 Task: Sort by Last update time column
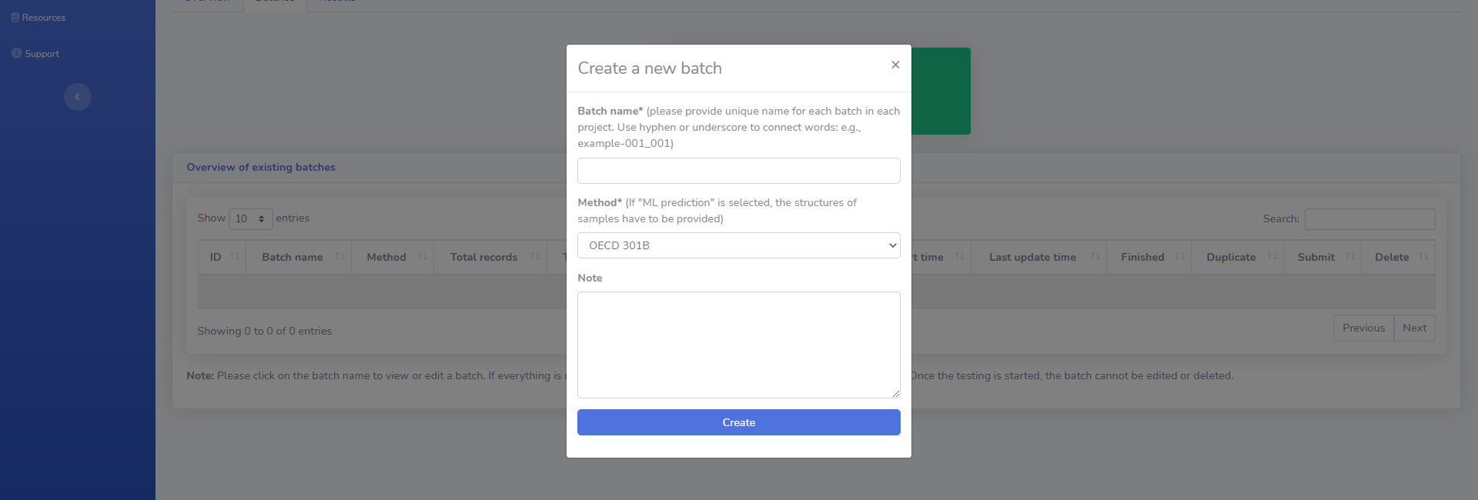click(1038, 257)
